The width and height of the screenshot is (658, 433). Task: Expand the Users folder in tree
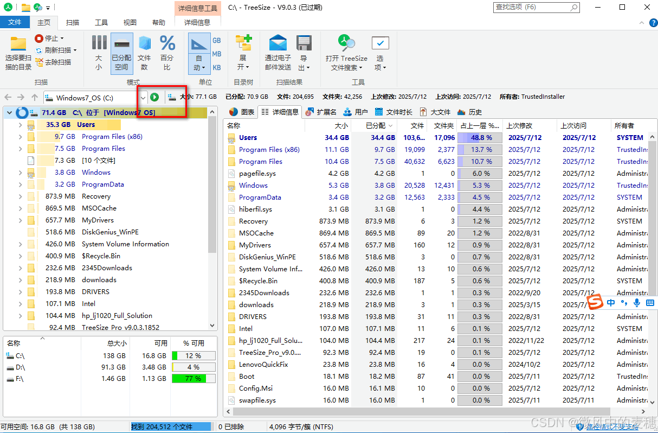20,125
